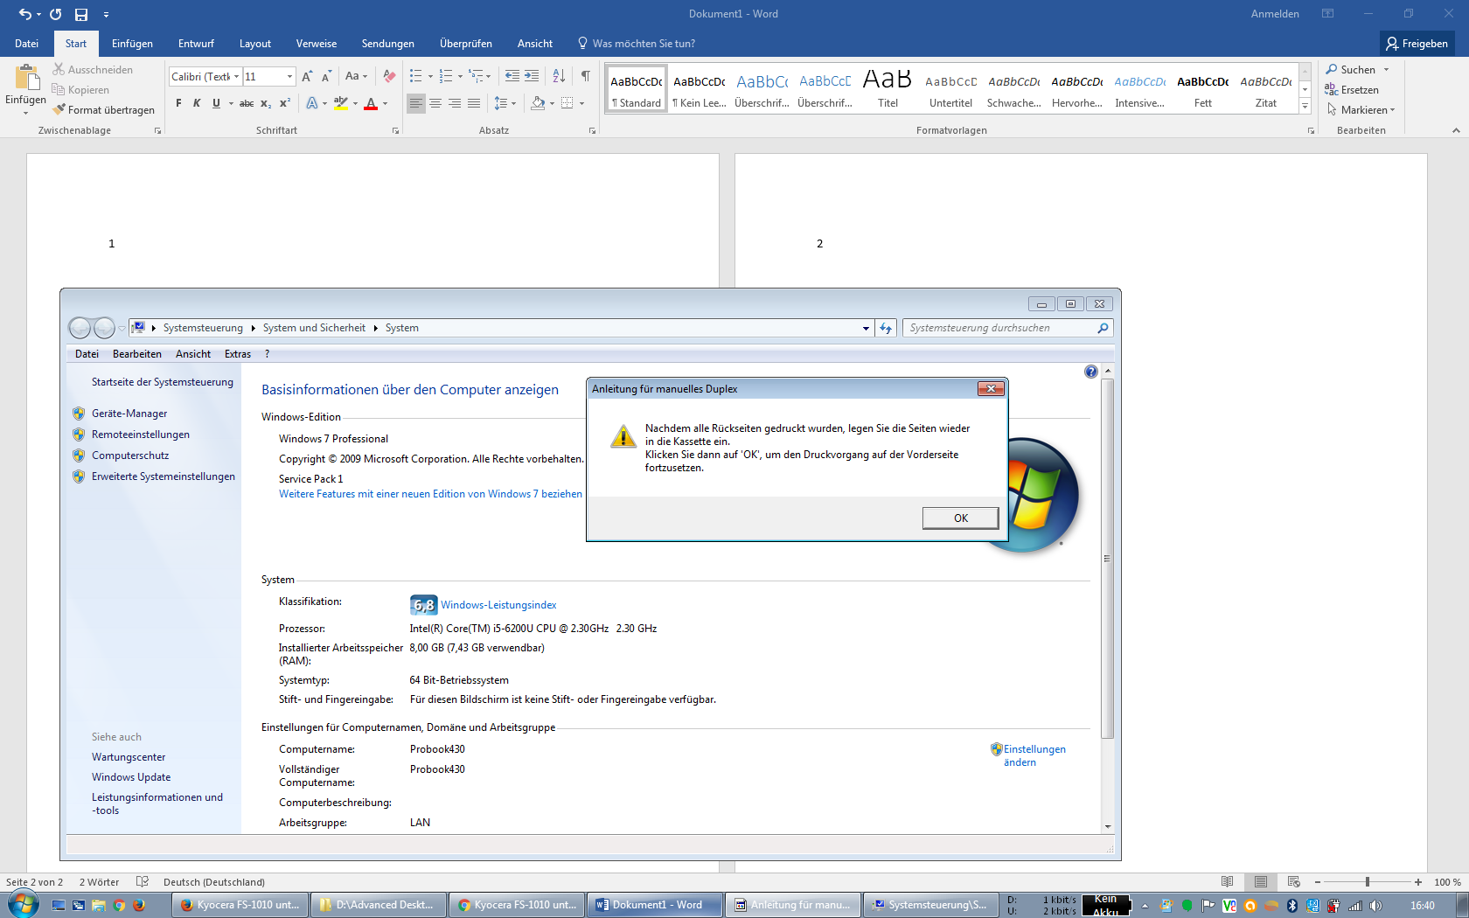The height and width of the screenshot is (918, 1469).
Task: Expand the styles gallery more button
Action: pos(1305,106)
